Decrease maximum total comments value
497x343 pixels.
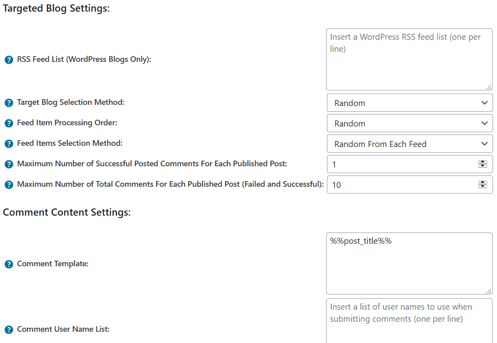tap(483, 186)
